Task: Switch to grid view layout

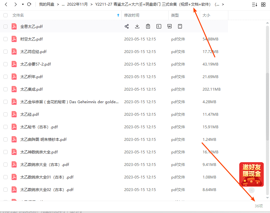Action: 263,4
